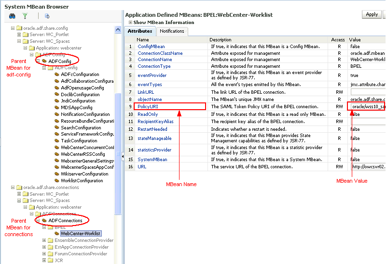Screen dimensions: 387x264
Task: Select the ADFConnections MBean tree node
Action: [x=65, y=220]
